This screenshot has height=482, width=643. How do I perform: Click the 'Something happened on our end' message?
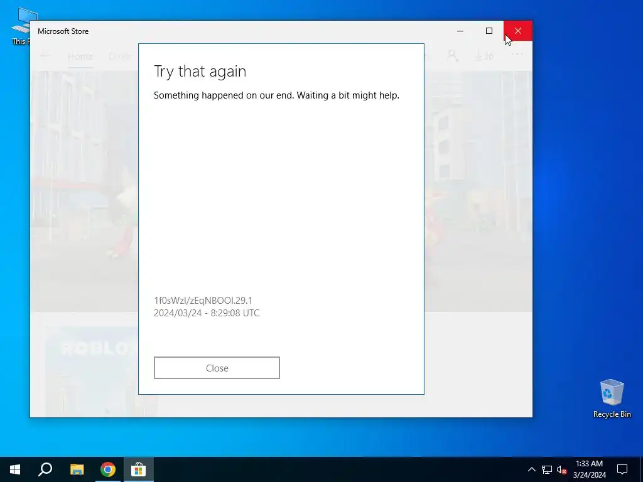(276, 95)
